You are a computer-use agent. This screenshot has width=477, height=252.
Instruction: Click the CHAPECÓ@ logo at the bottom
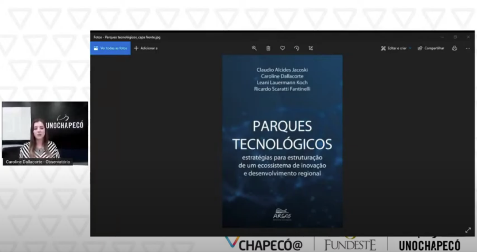pos(265,244)
